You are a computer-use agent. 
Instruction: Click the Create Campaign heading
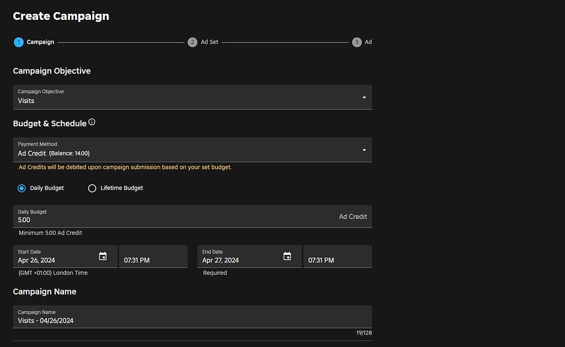[x=61, y=16]
